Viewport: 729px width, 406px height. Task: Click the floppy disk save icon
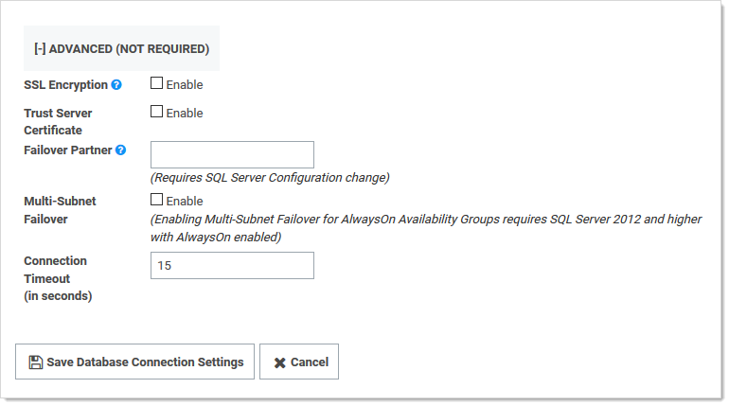tap(36, 362)
